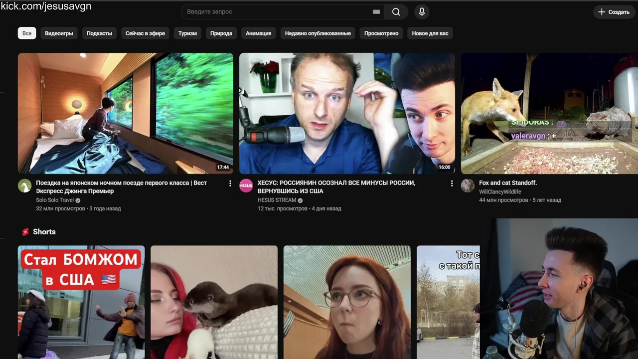
Task: Select the Туризм filter chip
Action: (187, 33)
